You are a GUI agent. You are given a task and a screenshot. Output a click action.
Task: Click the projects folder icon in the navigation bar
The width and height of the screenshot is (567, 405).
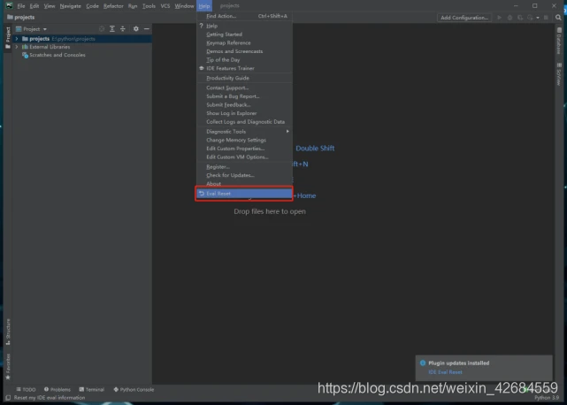pyautogui.click(x=10, y=17)
